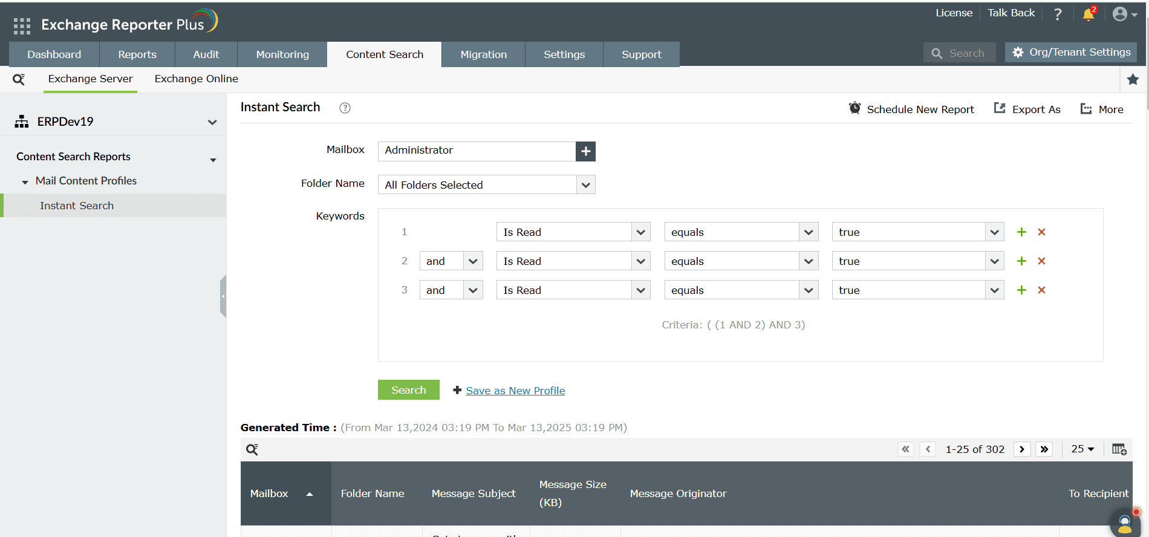This screenshot has width=1149, height=537.
Task: Sort by Message Subject column header
Action: 474,493
